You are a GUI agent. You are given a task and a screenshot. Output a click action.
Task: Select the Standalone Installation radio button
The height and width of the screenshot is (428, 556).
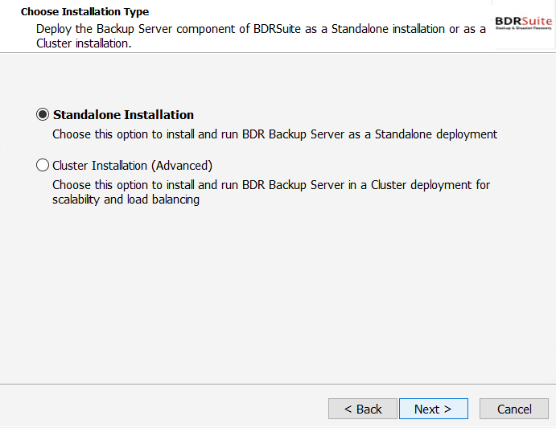click(x=43, y=114)
